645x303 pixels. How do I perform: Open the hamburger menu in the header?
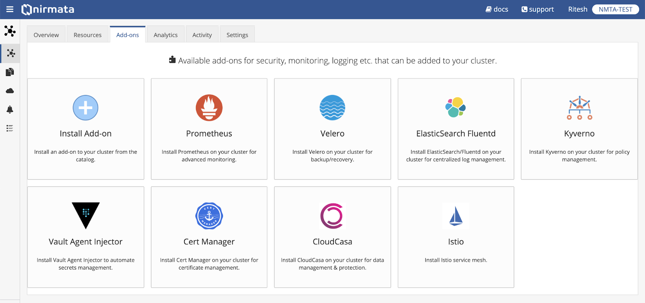point(10,9)
